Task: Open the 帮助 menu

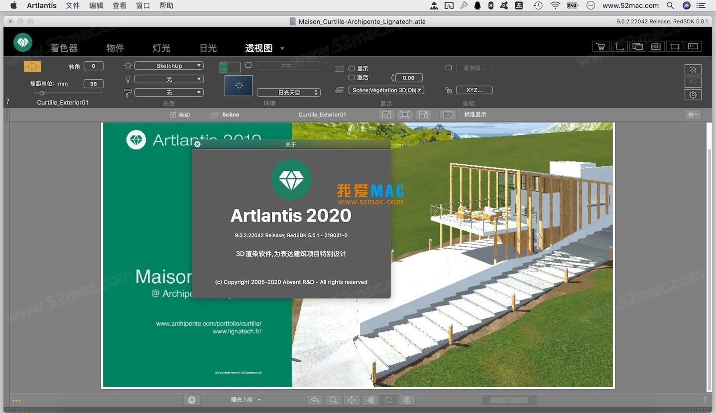Action: tap(166, 5)
